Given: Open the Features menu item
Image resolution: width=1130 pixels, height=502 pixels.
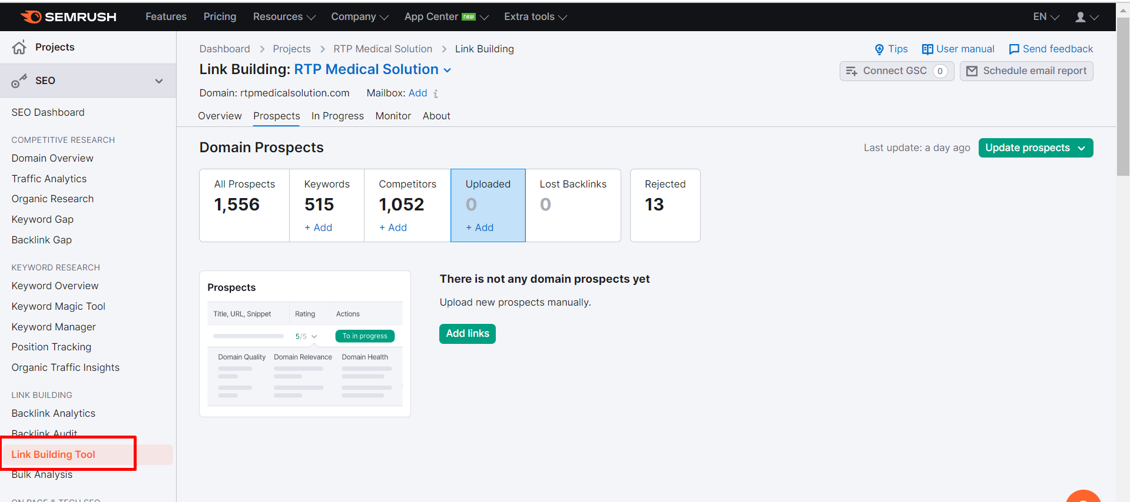Looking at the screenshot, I should click(x=166, y=17).
